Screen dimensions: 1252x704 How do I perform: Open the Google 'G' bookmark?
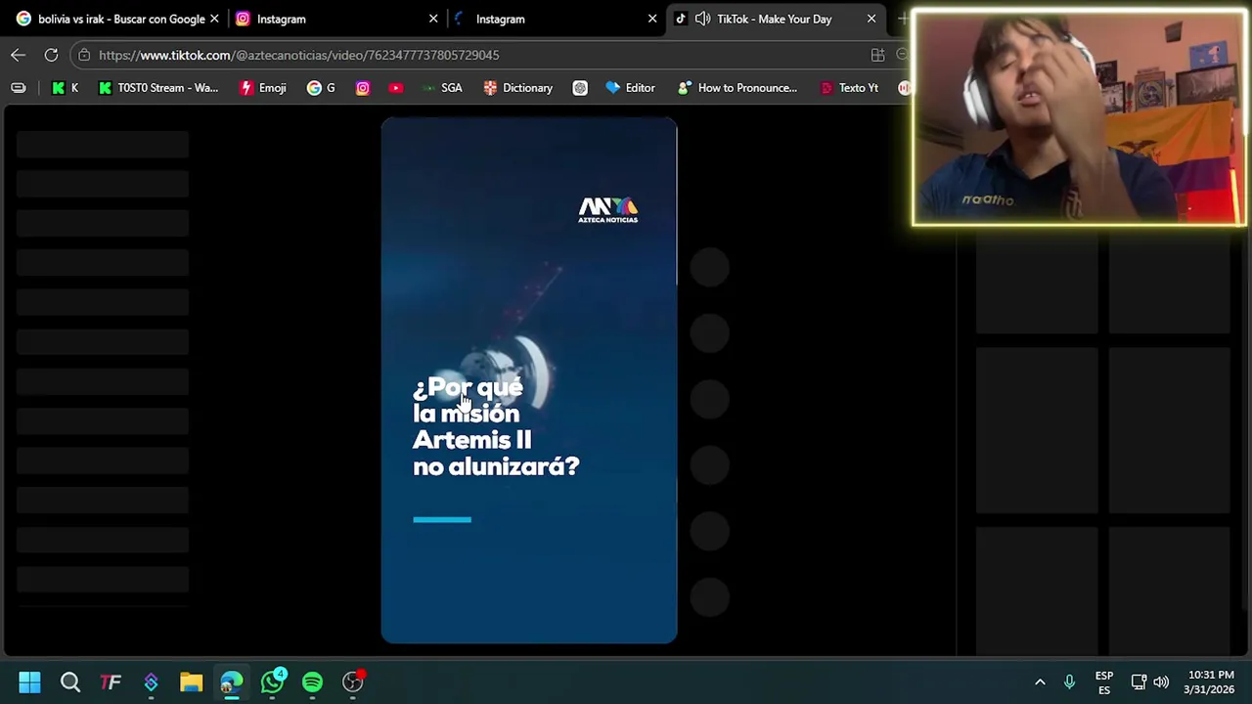321,88
